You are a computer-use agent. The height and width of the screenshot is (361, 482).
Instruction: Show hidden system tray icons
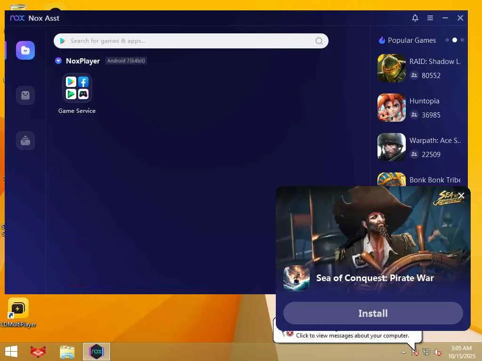coord(403,352)
